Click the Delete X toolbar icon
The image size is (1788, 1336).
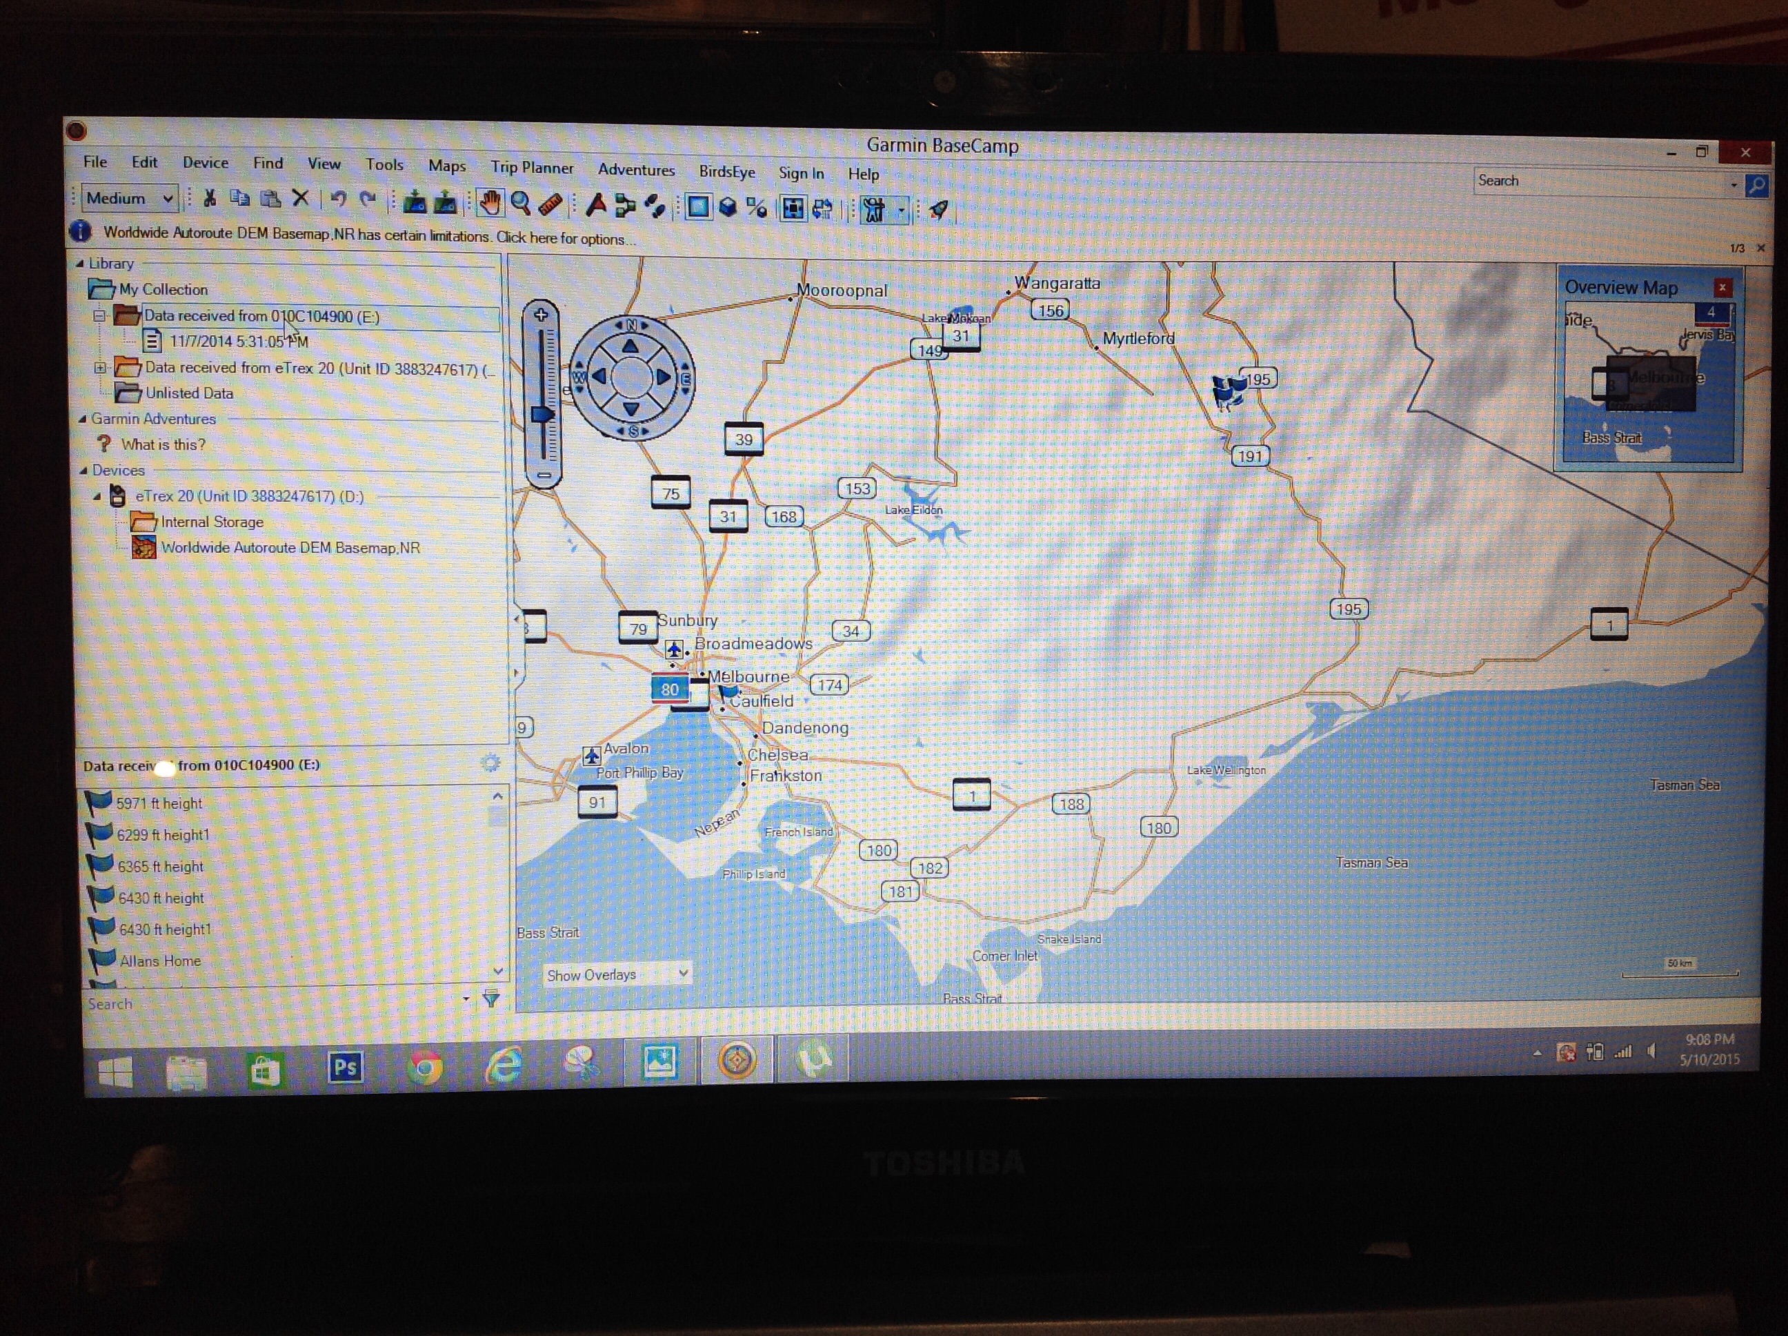(301, 199)
